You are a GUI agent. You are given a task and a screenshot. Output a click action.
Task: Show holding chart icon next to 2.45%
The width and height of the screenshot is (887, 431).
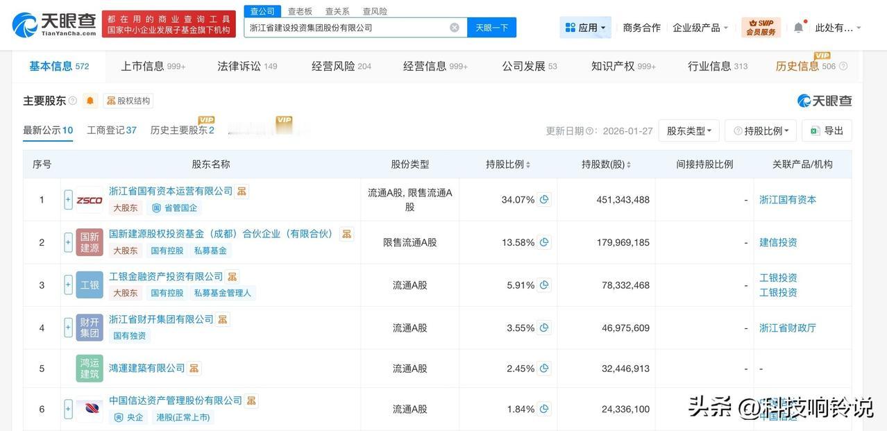click(x=544, y=369)
